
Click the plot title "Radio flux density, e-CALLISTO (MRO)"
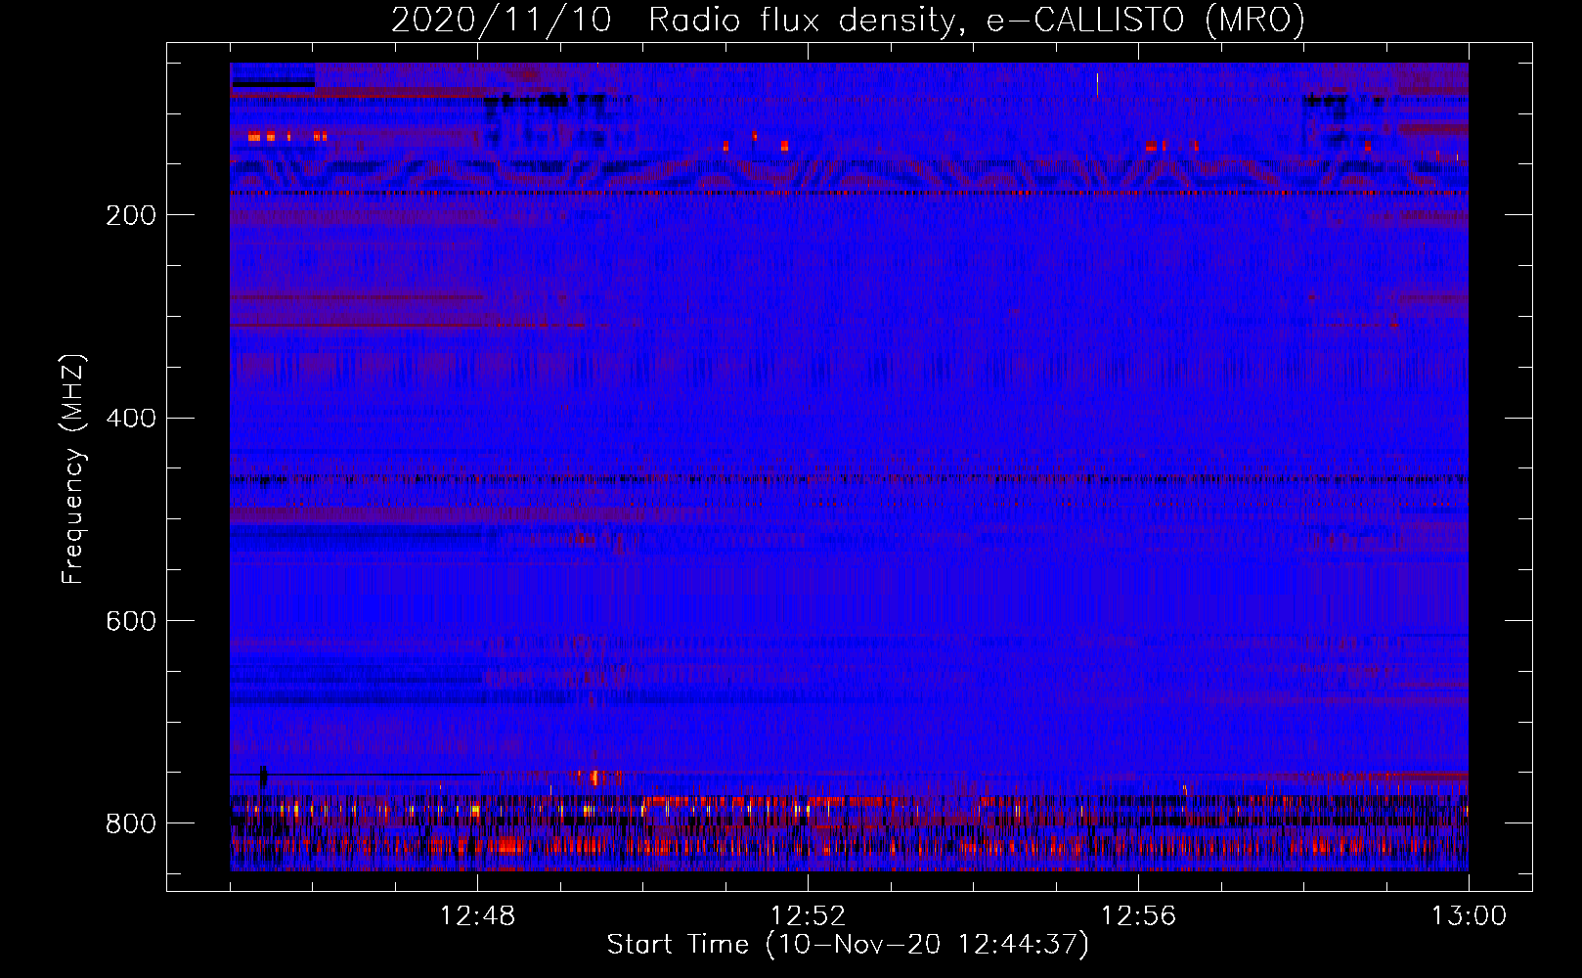coord(977,21)
